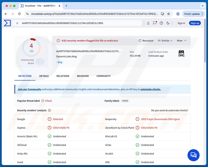208x167 pixels.
Task: Click Do you want to automate checks
Action: (x=170, y=110)
